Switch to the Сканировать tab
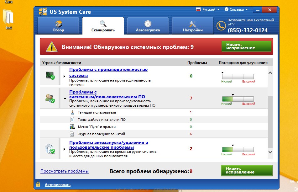The width and height of the screenshot is (298, 192). 103,26
